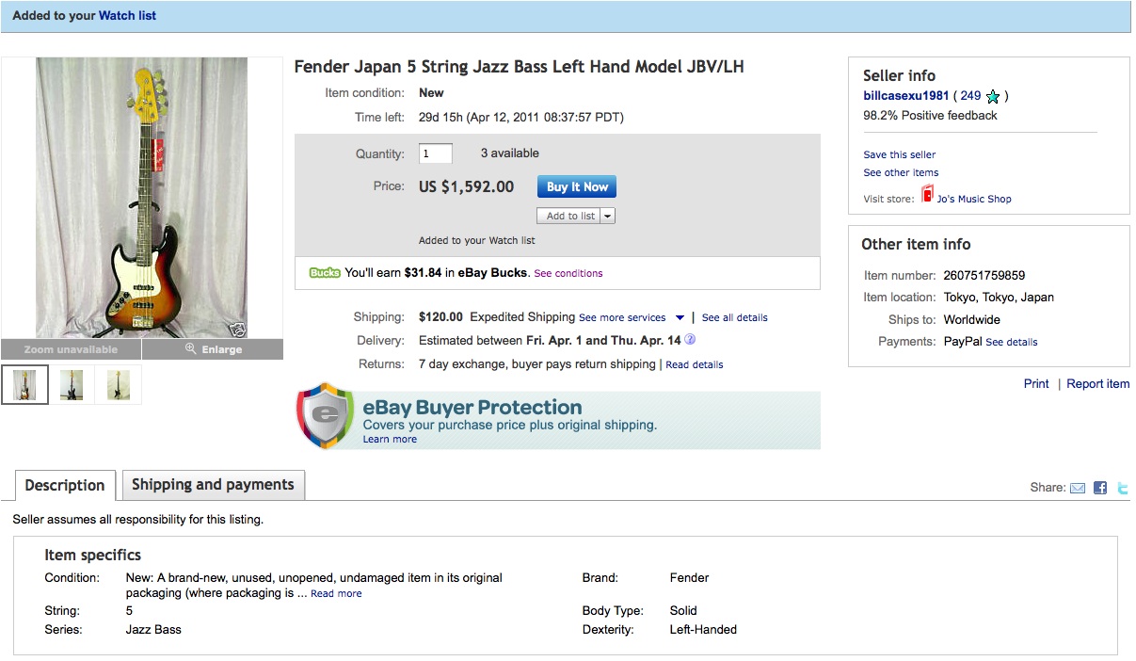Click item number 260751759859

coord(984,276)
